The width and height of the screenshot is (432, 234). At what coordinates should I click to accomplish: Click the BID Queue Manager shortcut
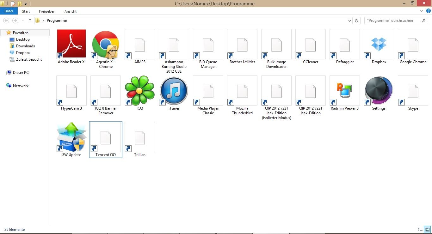(x=208, y=49)
